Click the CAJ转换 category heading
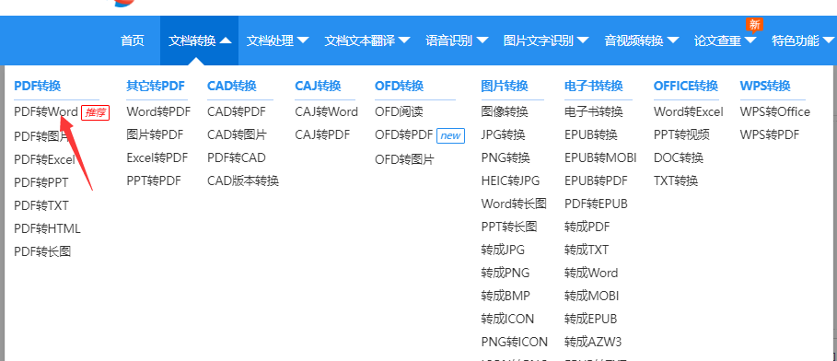The height and width of the screenshot is (361, 837). [319, 86]
